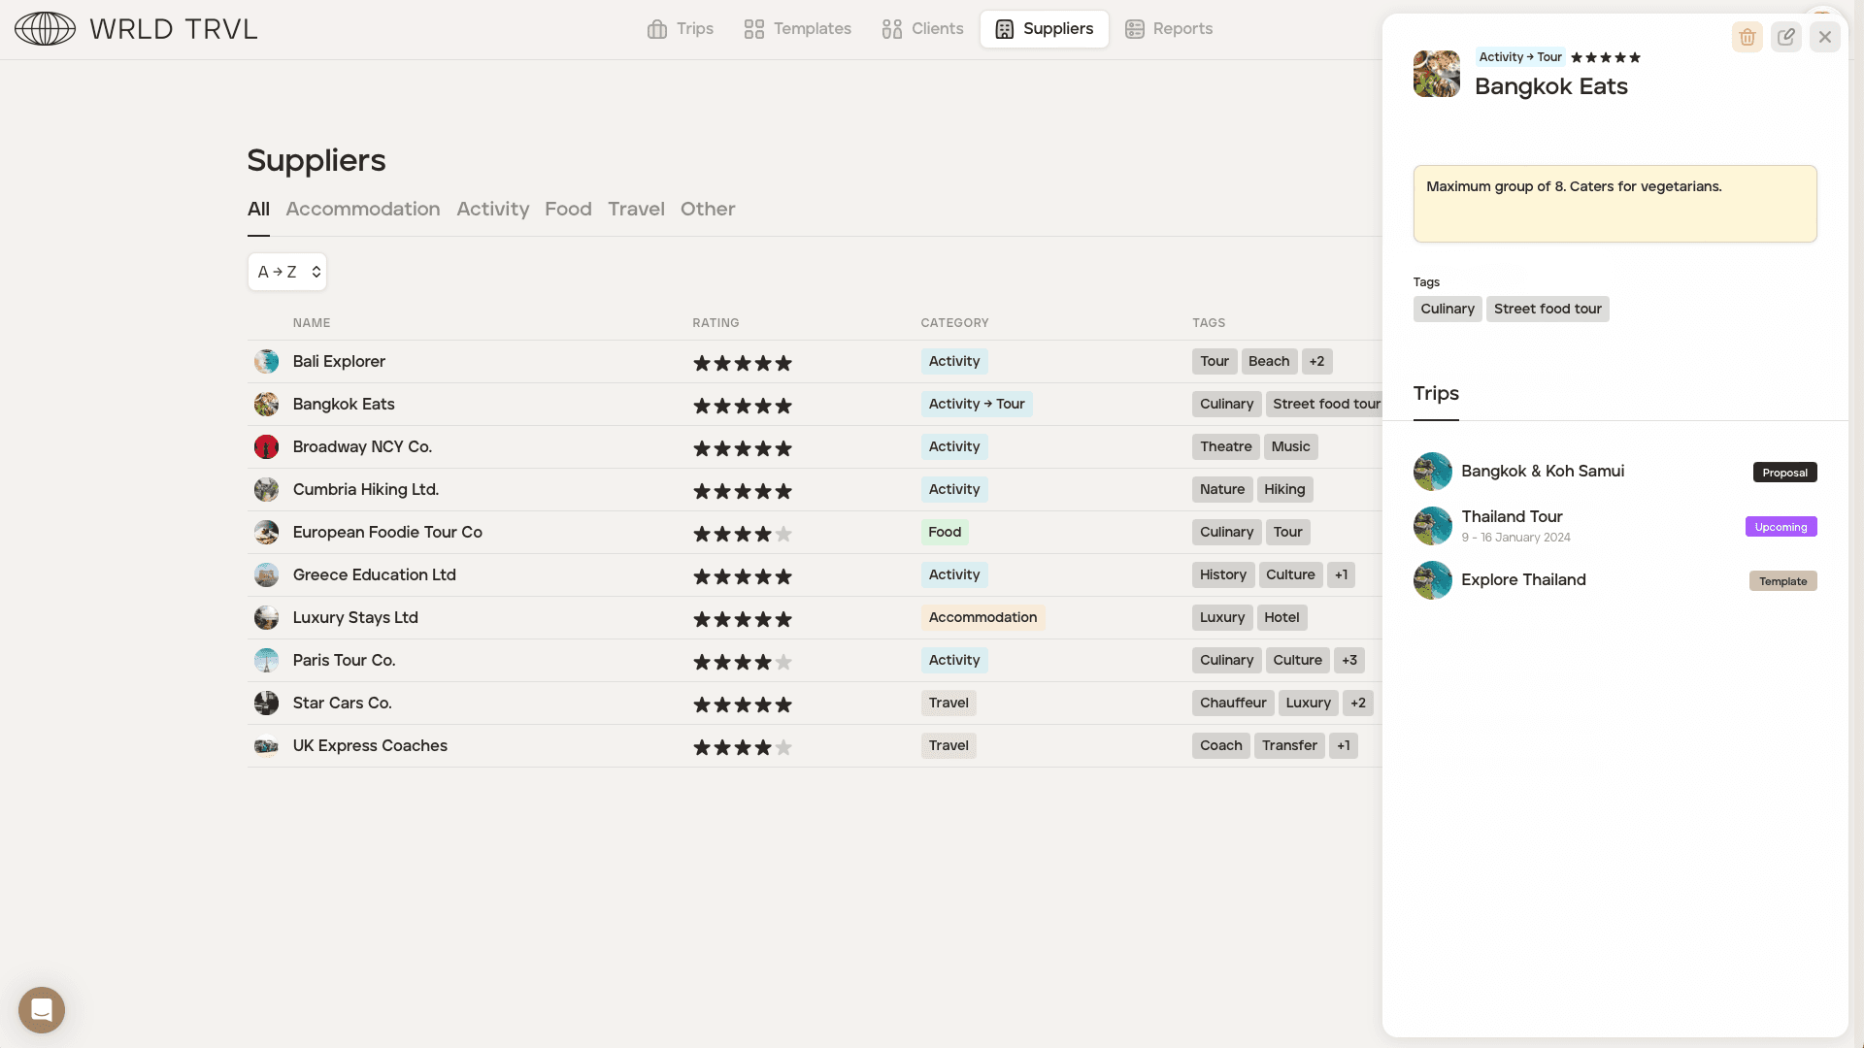Click the RATING column header
This screenshot has height=1048, width=1864.
[716, 323]
